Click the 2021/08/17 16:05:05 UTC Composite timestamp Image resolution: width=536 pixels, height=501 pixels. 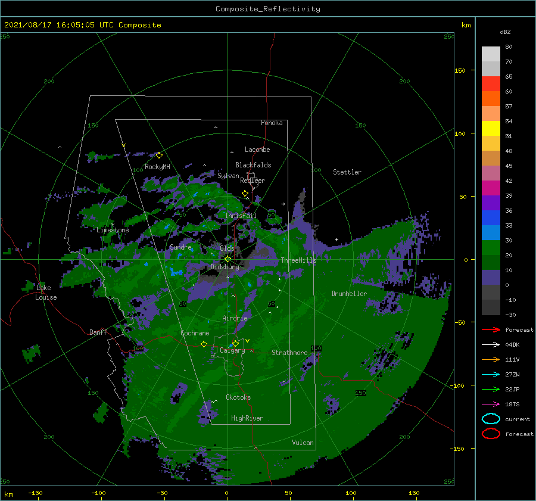pyautogui.click(x=82, y=25)
